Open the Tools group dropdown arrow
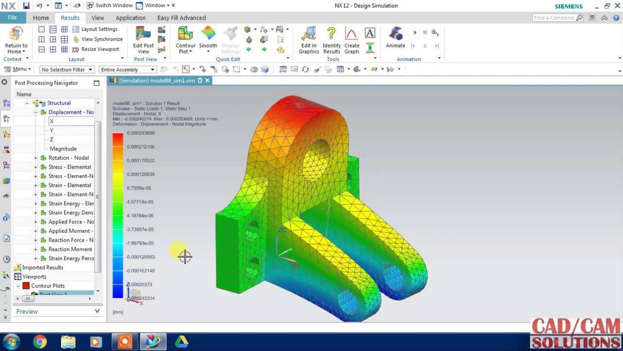623x351 pixels. pos(375,58)
